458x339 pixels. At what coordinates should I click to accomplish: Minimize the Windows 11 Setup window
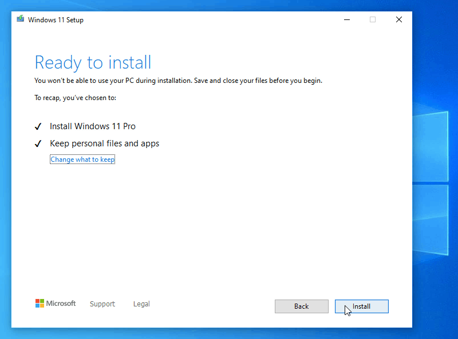(347, 19)
